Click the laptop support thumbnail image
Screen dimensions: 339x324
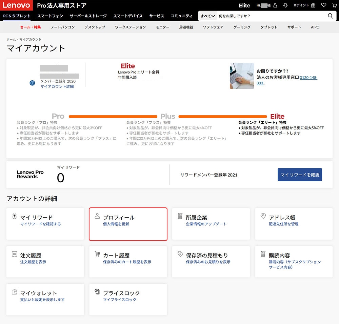242,76
